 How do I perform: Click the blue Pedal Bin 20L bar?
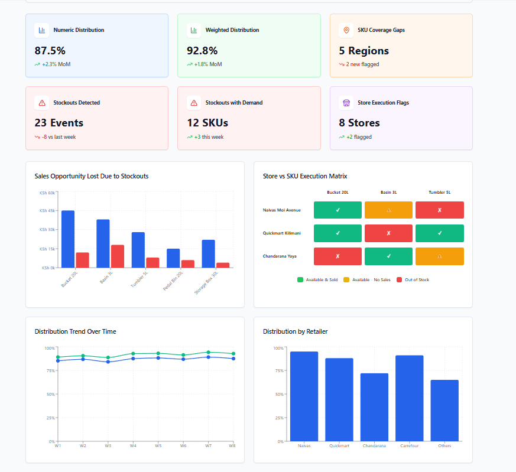coord(173,258)
